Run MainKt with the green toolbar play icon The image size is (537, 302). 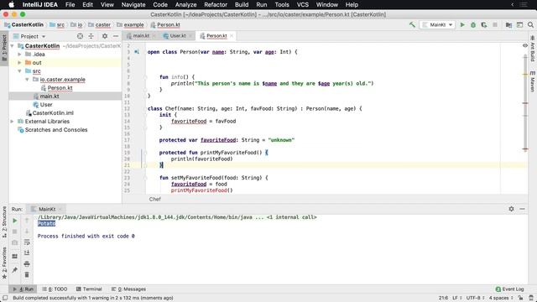(462, 24)
